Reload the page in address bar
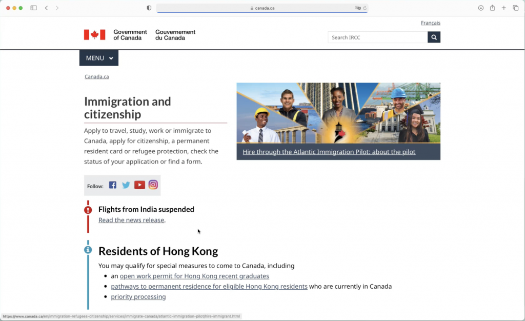 coord(365,8)
